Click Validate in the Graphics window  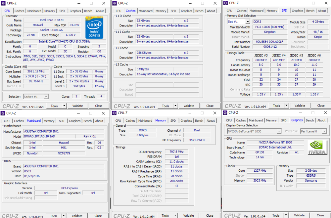pyautogui.click(x=299, y=215)
